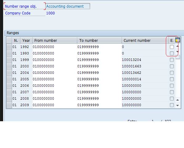Open the table column configuration icon

(x=178, y=40)
